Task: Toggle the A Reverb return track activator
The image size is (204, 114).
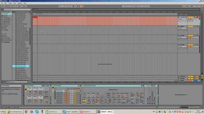Action: pos(191,76)
